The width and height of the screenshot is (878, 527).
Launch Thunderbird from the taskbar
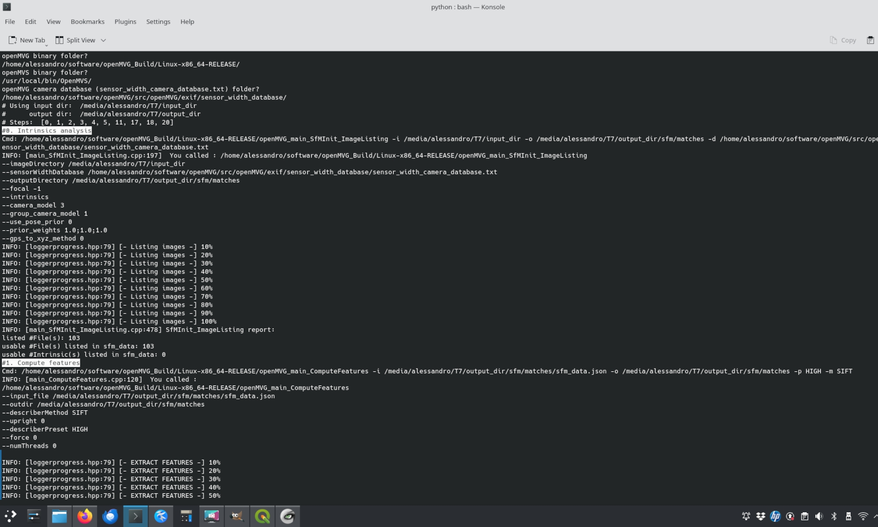pos(110,516)
